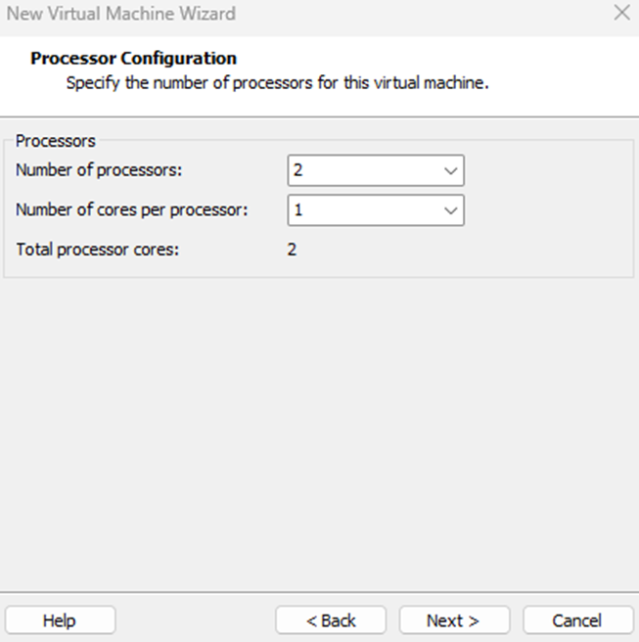Click the New Virtual Machine Wizard title
639x642 pixels.
tap(121, 14)
